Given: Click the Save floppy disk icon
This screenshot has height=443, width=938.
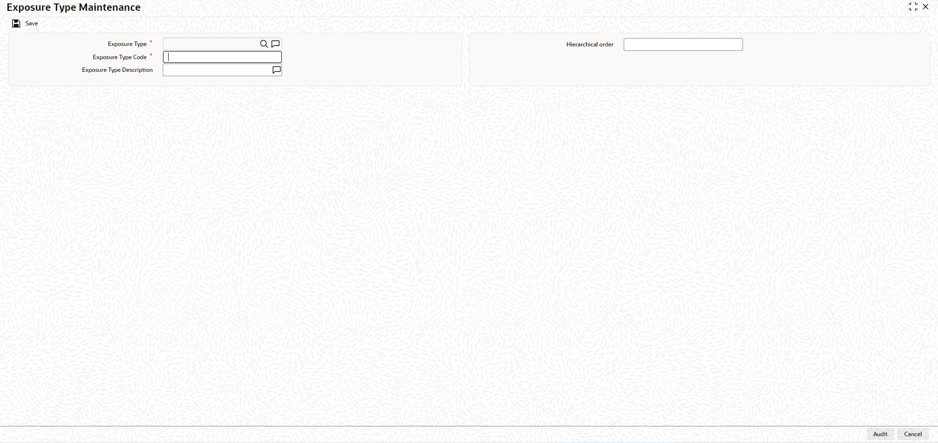Looking at the screenshot, I should 16,23.
